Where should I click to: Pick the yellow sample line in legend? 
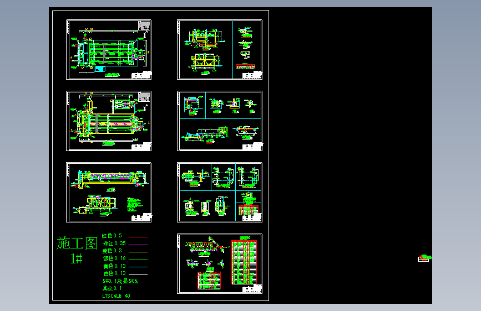(x=138, y=252)
